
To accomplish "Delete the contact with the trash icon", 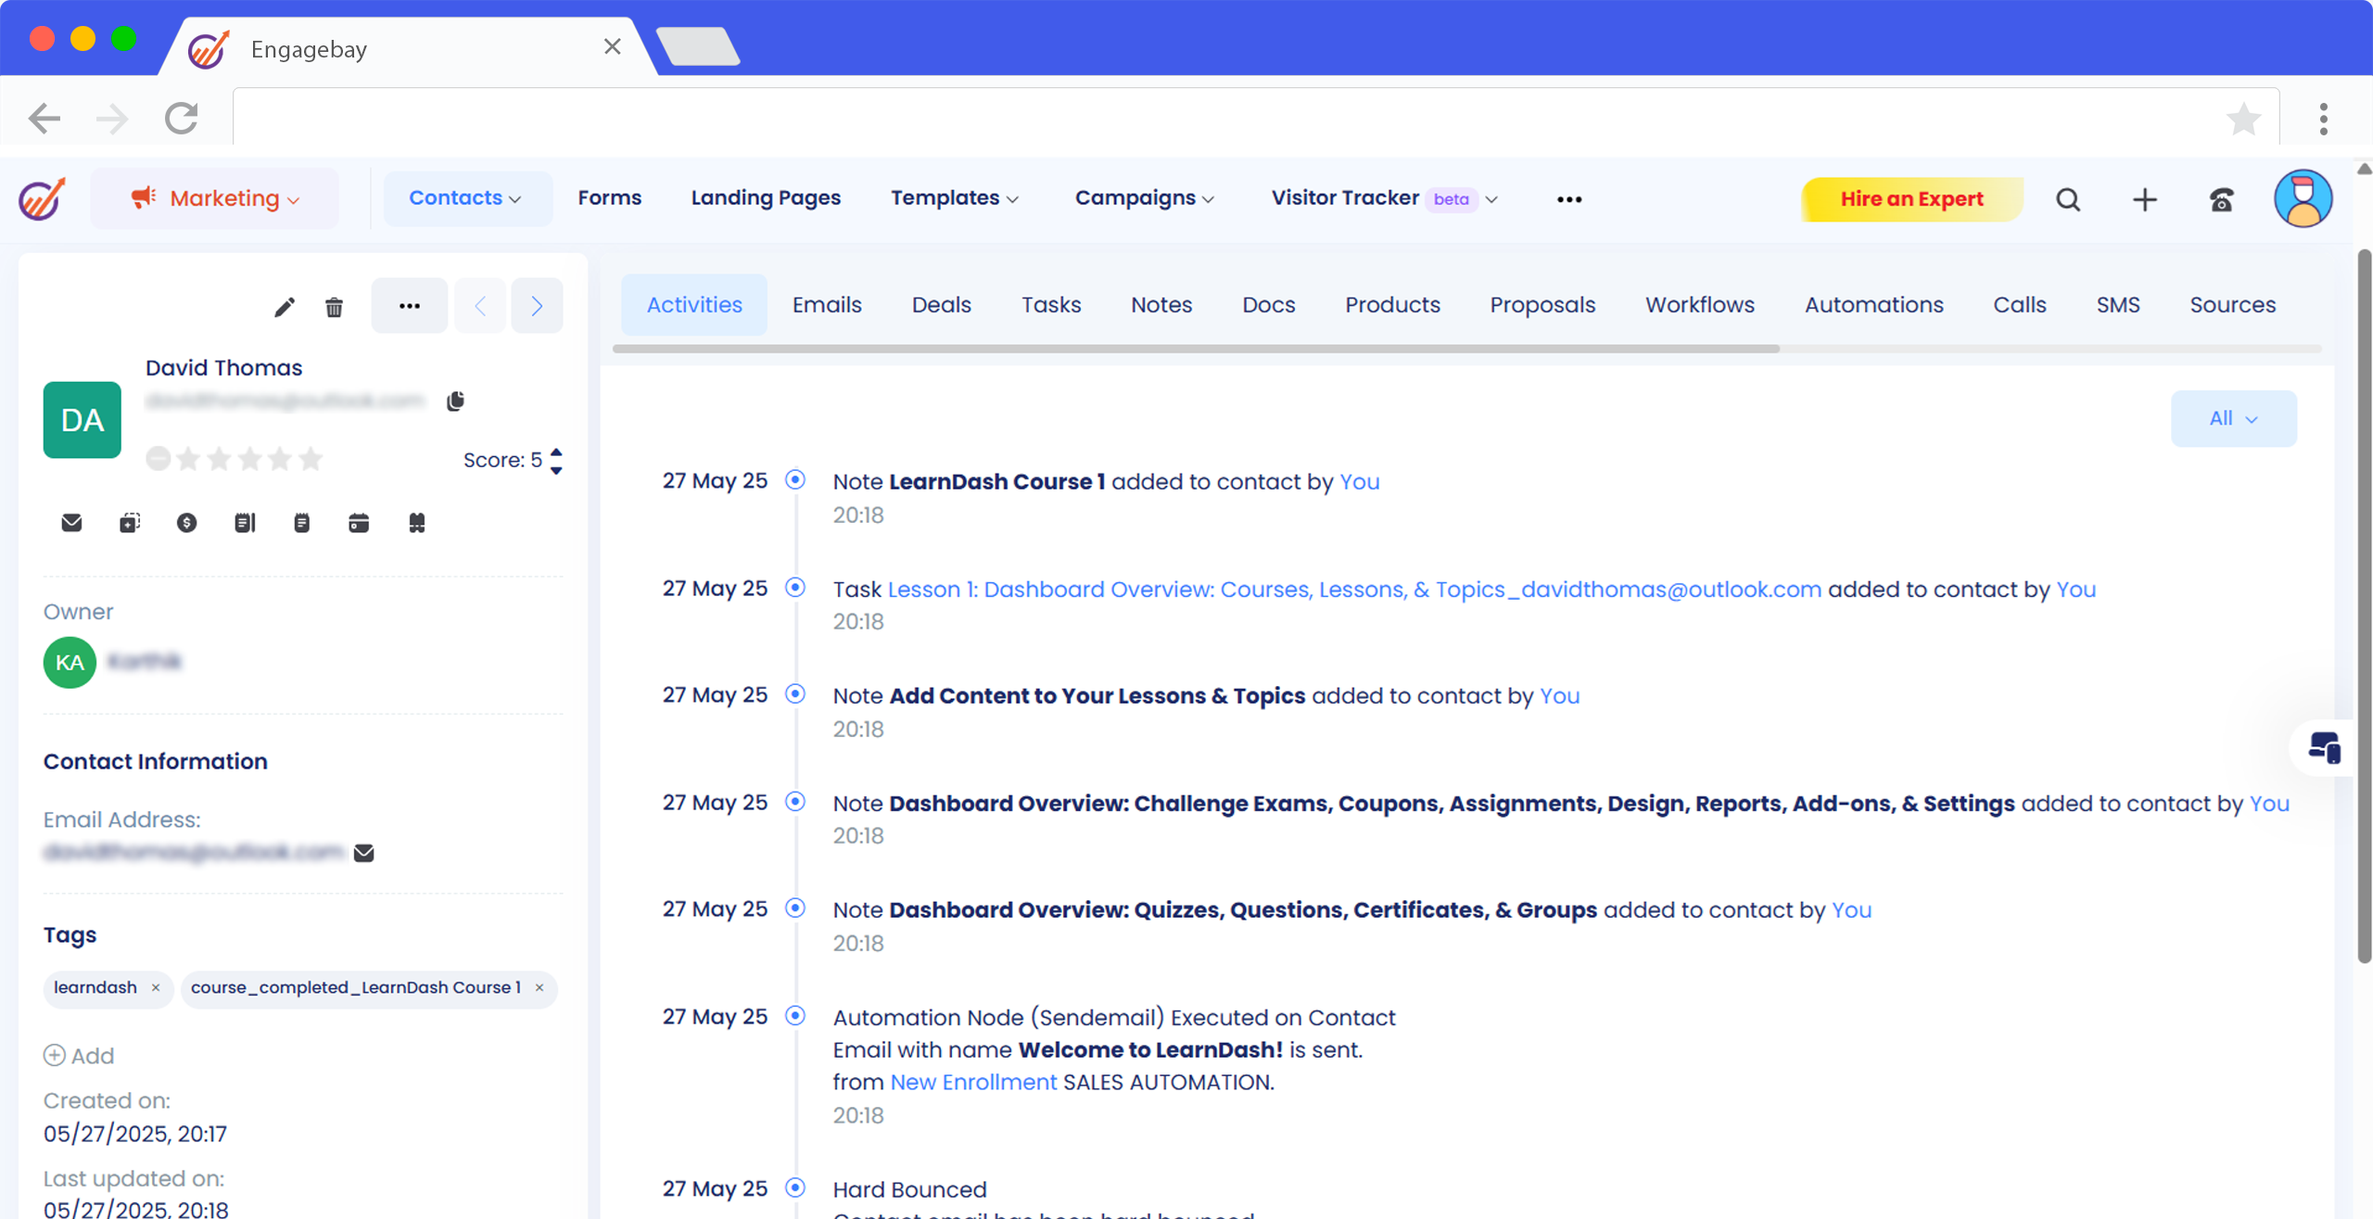I will click(x=334, y=307).
